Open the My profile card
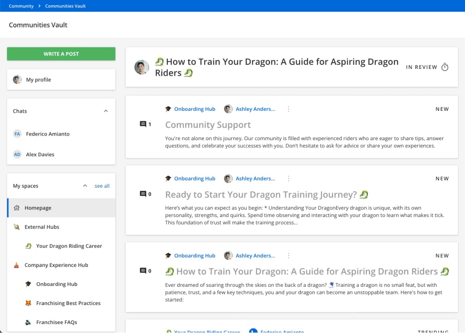The height and width of the screenshot is (333, 465). pos(61,80)
